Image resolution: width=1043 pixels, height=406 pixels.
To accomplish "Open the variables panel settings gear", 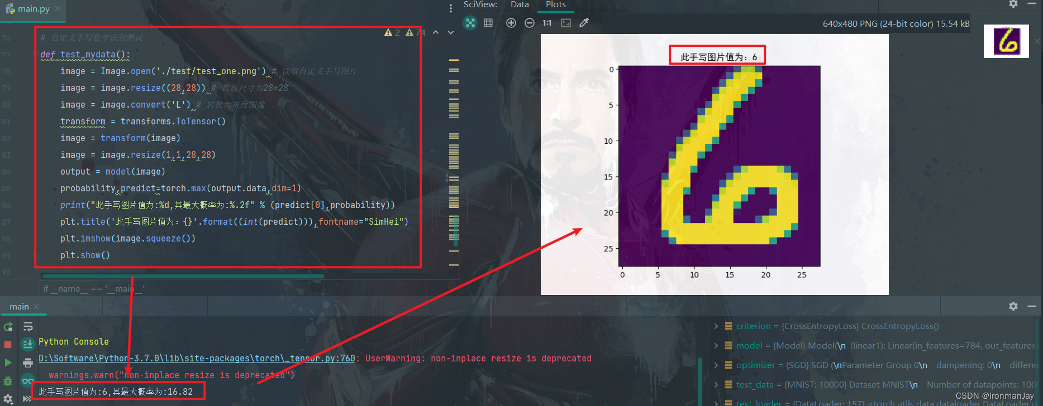I will [1013, 306].
